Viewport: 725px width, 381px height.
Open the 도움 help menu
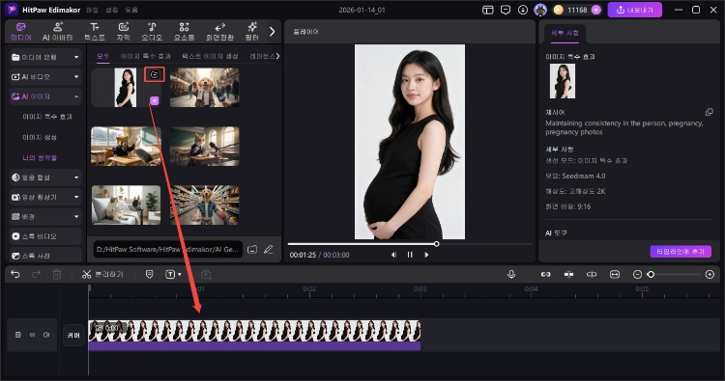(131, 10)
